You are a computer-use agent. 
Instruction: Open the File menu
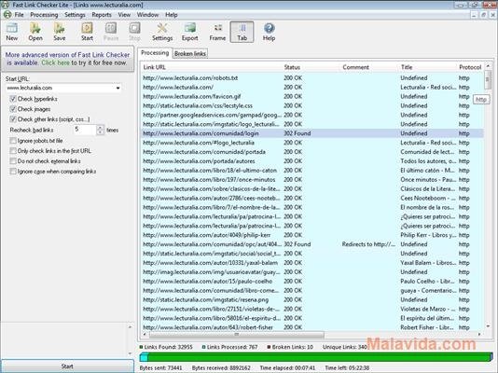point(19,15)
